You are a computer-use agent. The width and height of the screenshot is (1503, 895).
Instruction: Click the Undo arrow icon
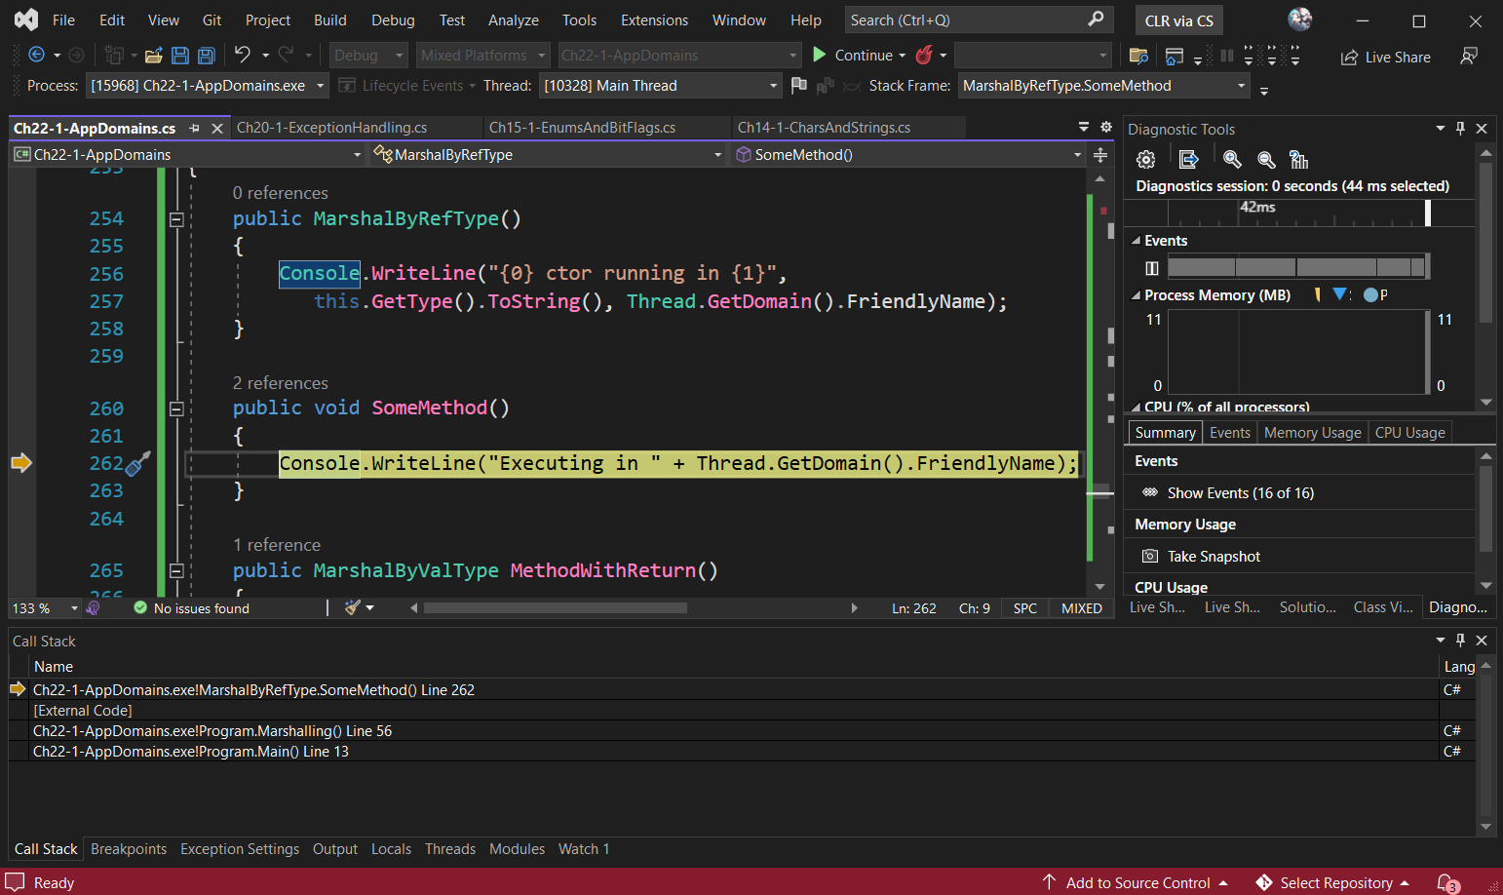(x=243, y=56)
